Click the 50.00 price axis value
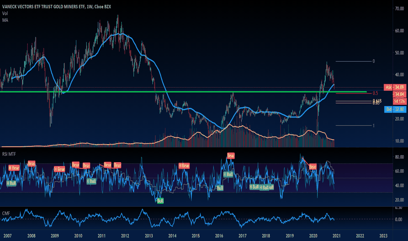The height and width of the screenshot is (241, 408). pos(399,53)
